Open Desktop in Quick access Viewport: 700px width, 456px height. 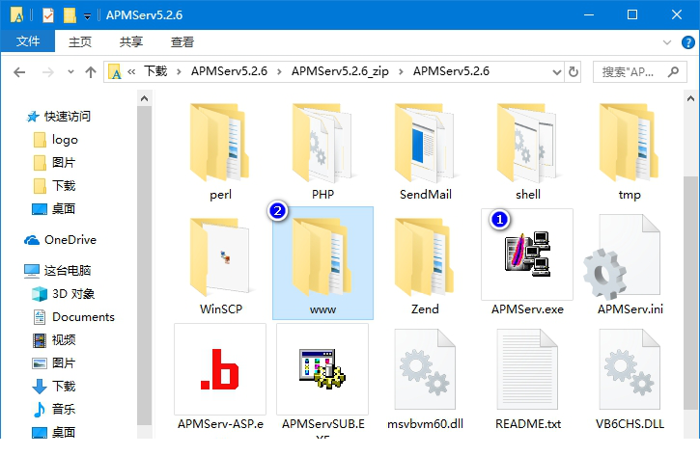(x=53, y=208)
